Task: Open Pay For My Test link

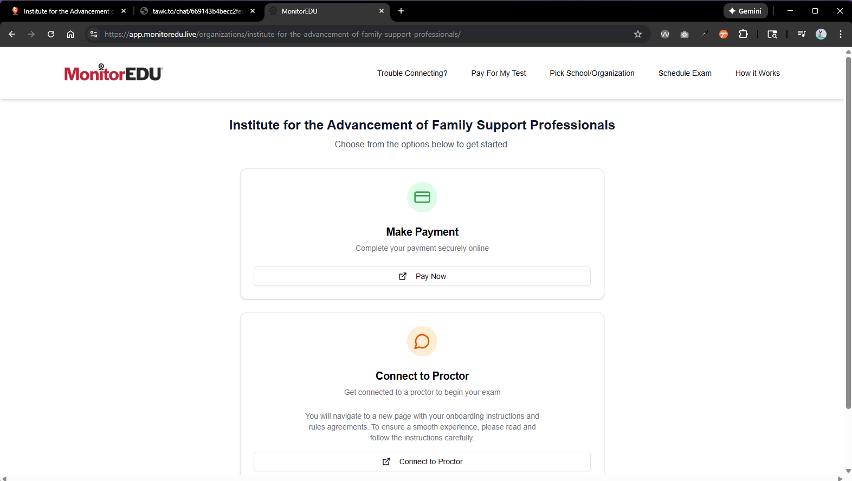Action: click(x=499, y=73)
